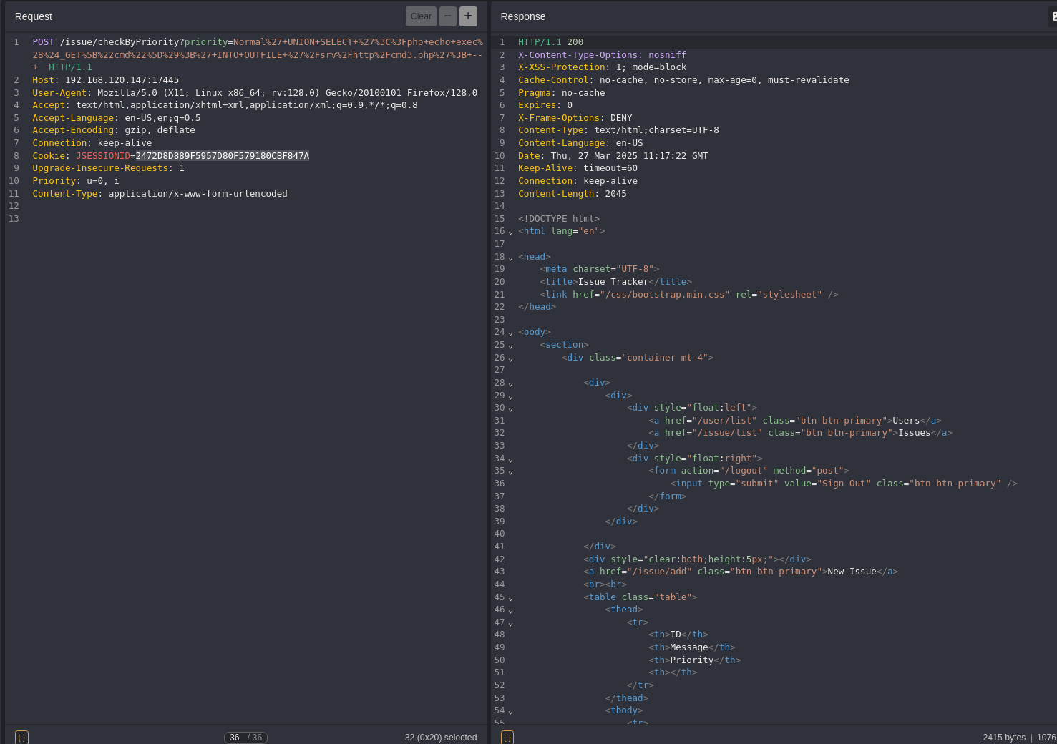1057x744 pixels.
Task: Click the X-XSS-Protection response header
Action: 602,67
